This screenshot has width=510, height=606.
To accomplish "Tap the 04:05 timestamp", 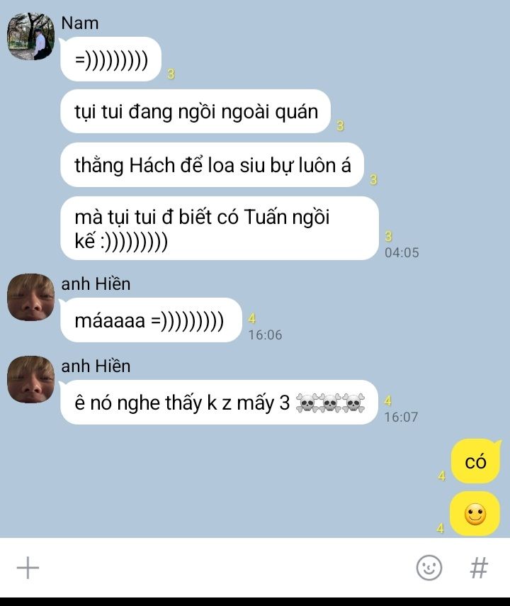I will (x=402, y=252).
